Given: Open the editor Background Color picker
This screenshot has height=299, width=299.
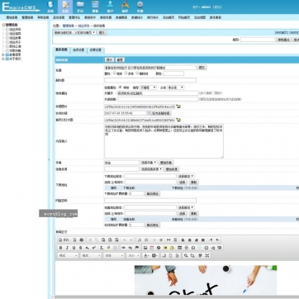Looking at the screenshot, I should coord(154,255).
